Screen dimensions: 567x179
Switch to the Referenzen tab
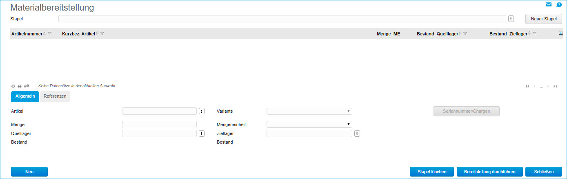tap(55, 96)
